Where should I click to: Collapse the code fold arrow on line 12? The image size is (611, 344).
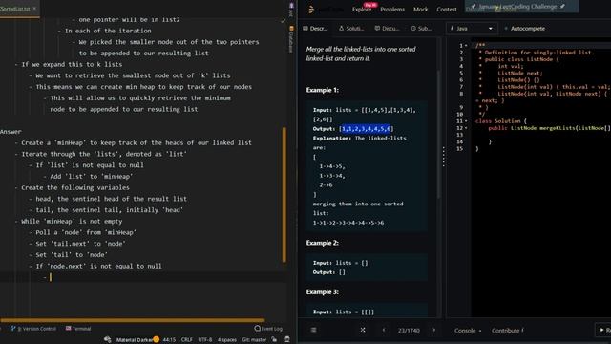coord(466,128)
